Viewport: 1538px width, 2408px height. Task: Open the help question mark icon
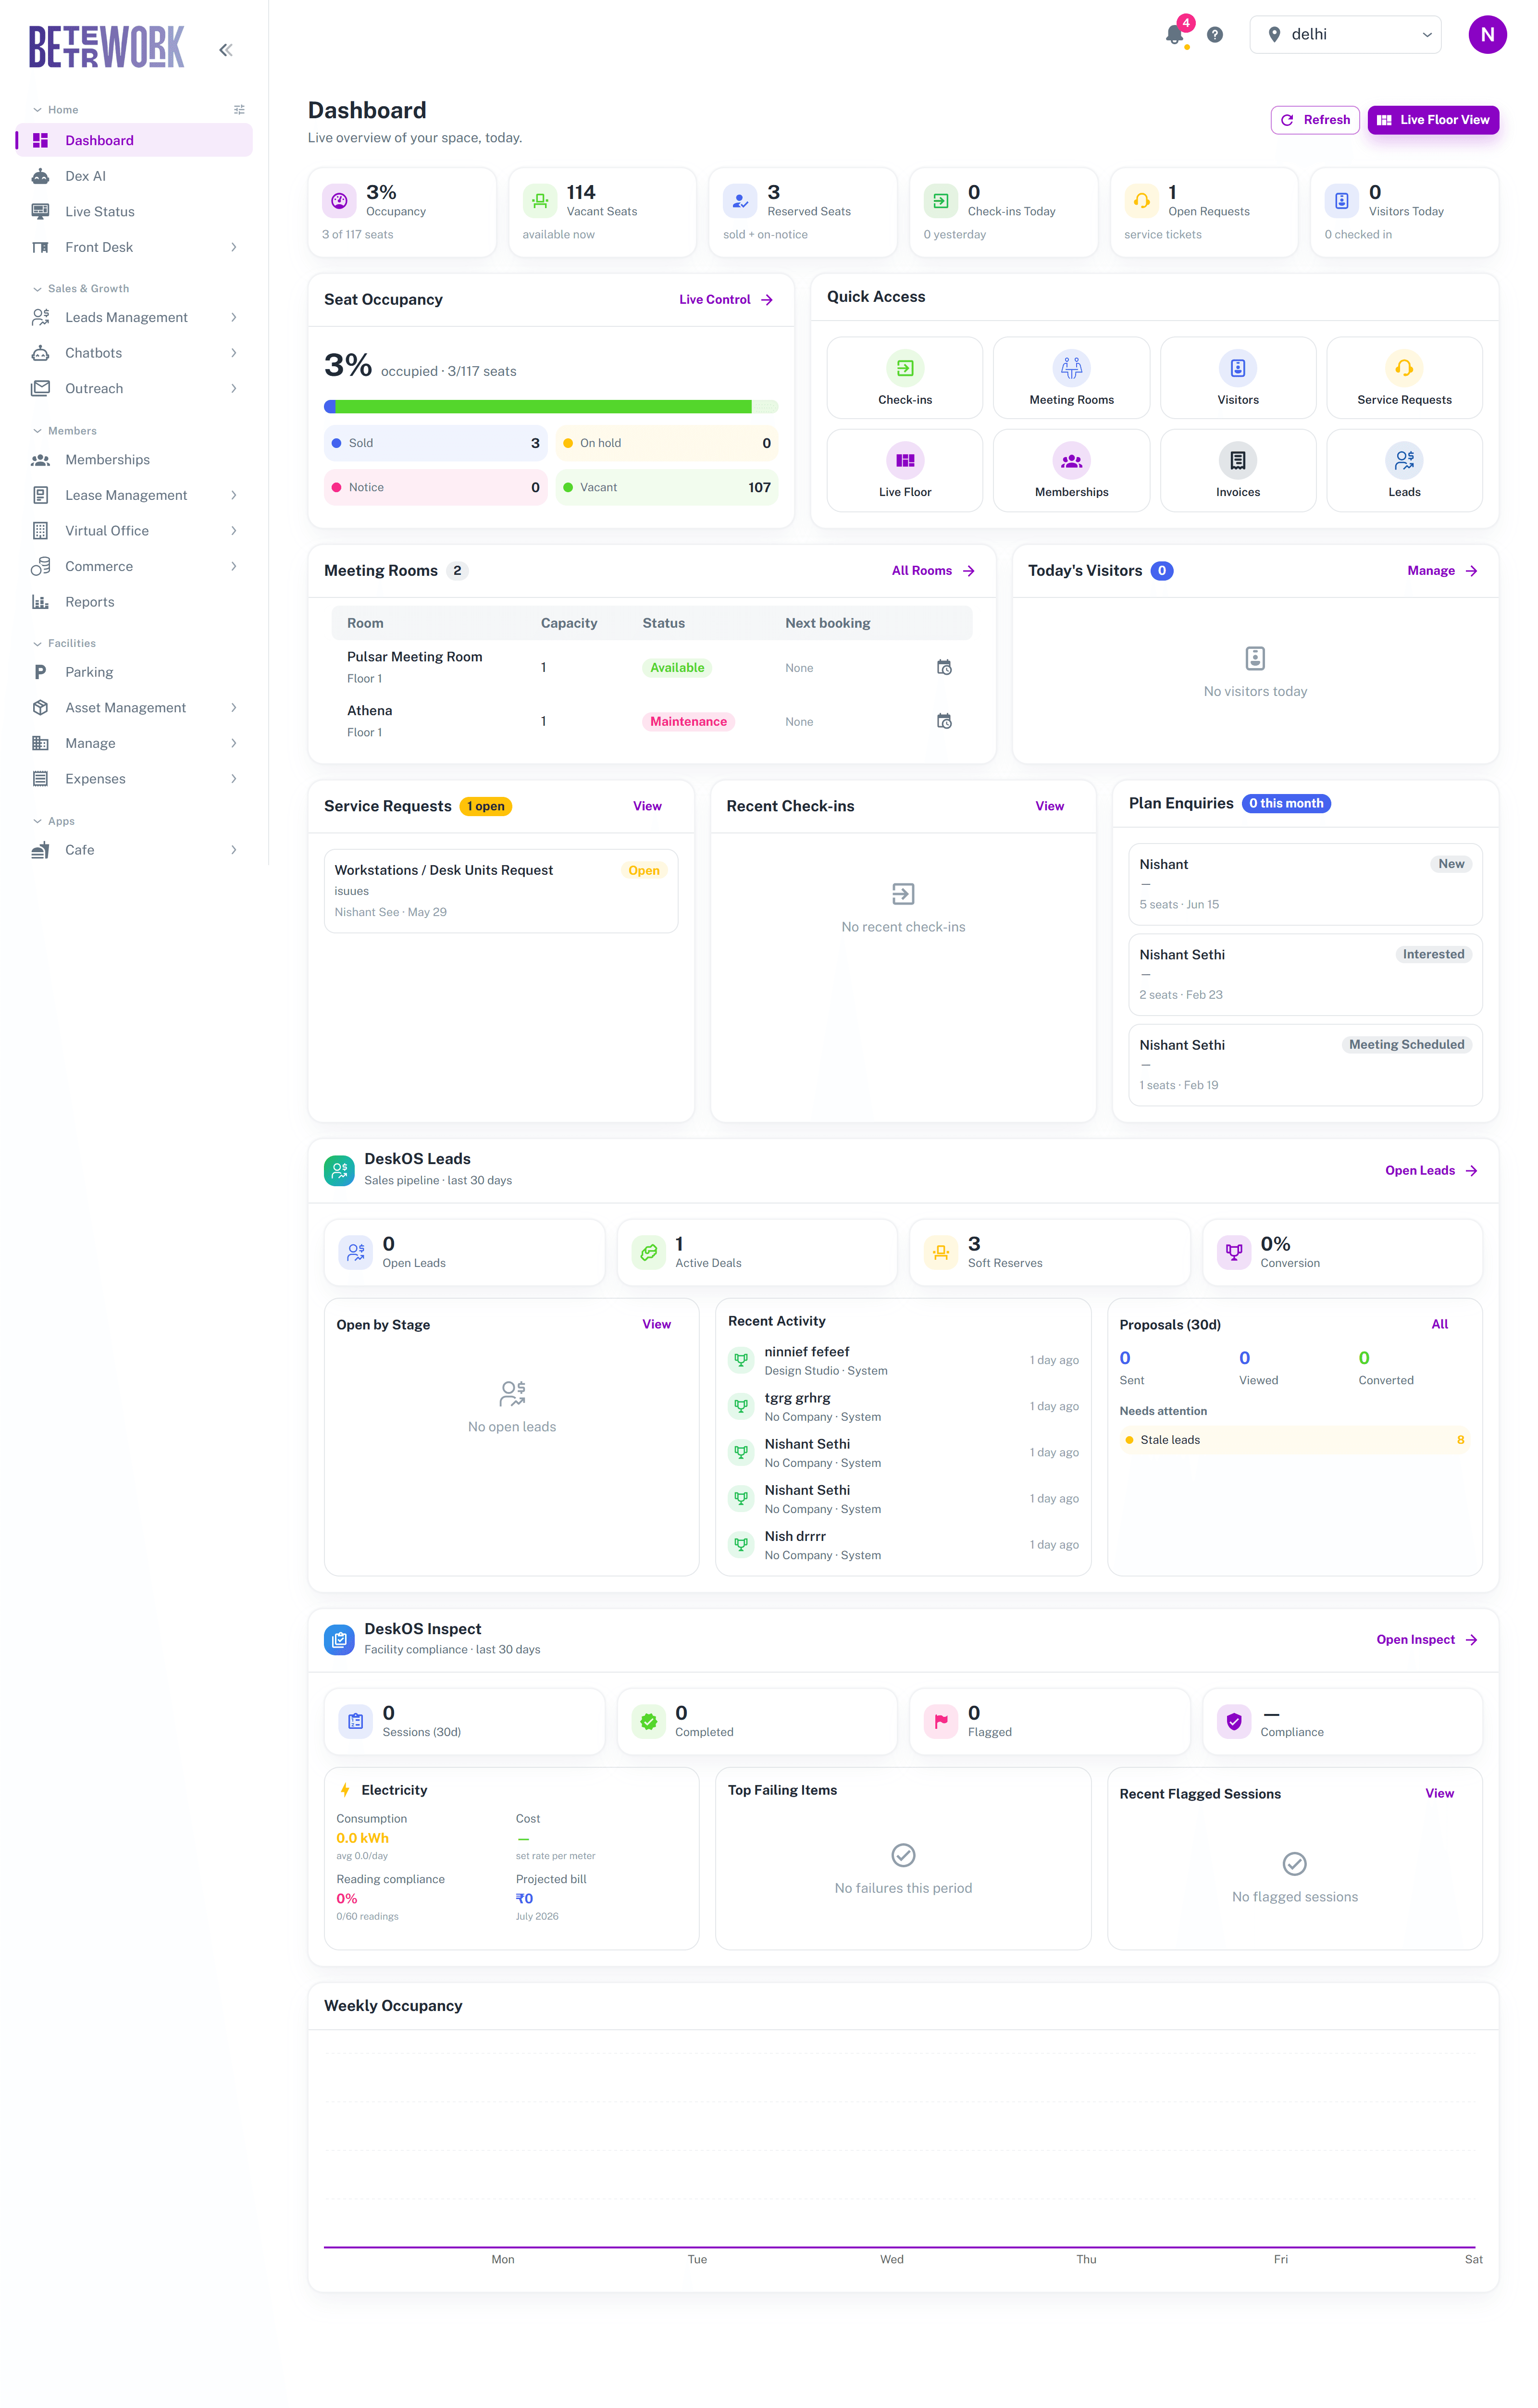point(1215,35)
